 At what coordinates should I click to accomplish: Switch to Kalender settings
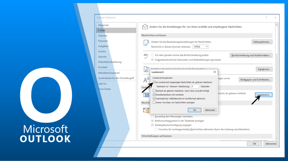pyautogui.click(x=103, y=36)
